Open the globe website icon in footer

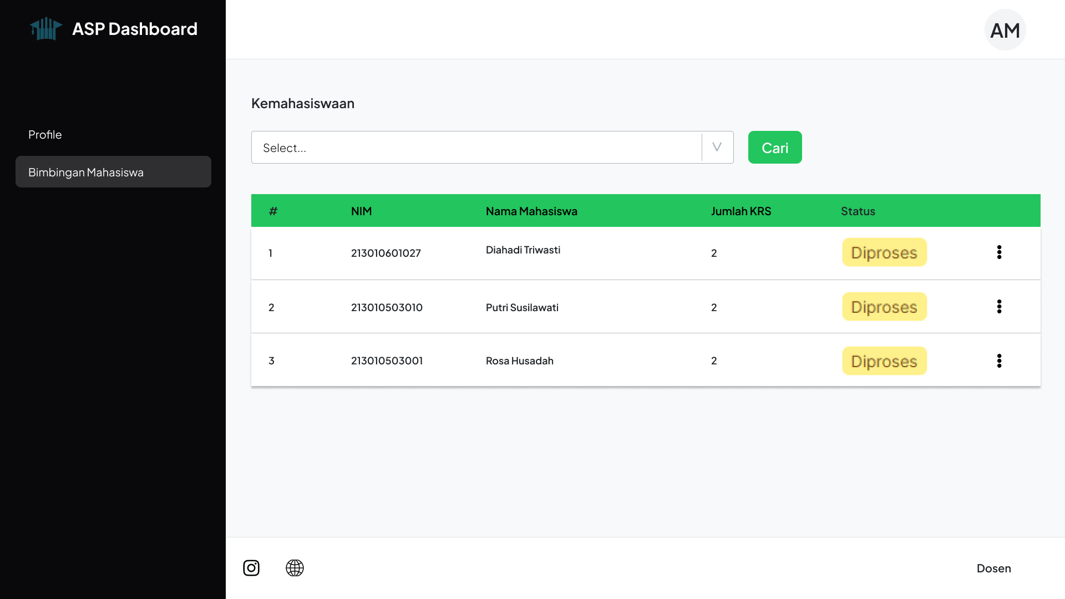point(295,568)
